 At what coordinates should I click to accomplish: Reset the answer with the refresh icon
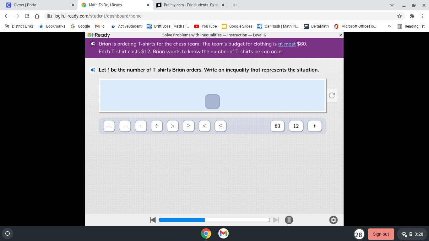332,95
